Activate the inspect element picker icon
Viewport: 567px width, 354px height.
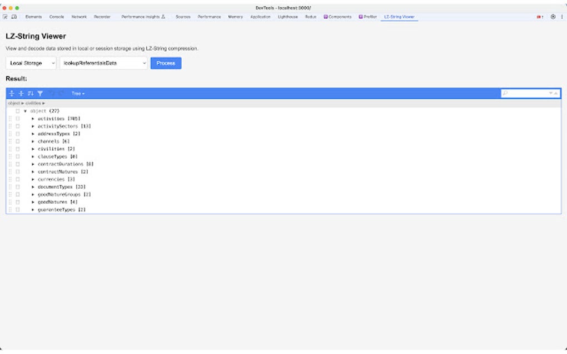click(x=6, y=17)
